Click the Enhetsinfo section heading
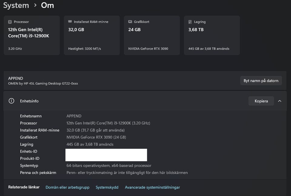Screen dimensions: 291x196 (29, 101)
